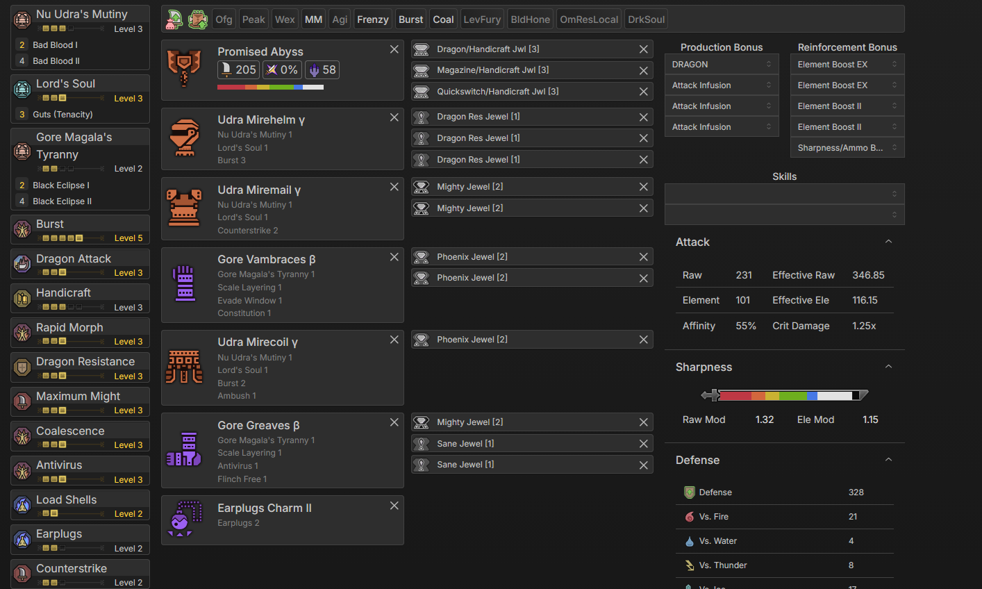Click the Antivirus skill icon
The image size is (982, 589).
(x=22, y=471)
